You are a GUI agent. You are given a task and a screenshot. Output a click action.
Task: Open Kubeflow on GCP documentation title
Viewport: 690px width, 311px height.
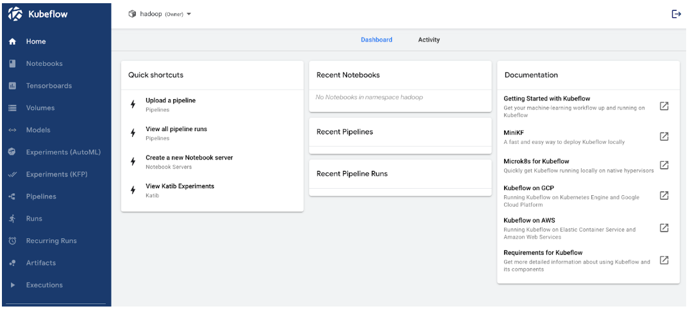coord(529,188)
